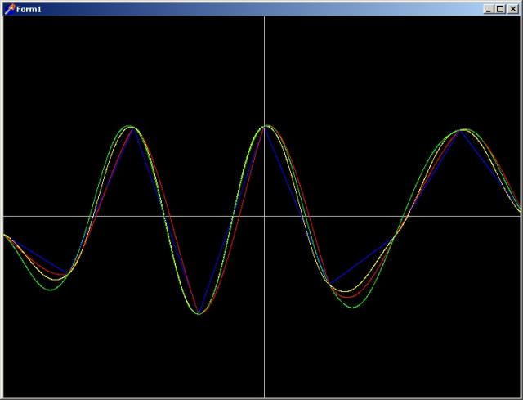
Task: Click the blue line's leftmost lower vertex
Action: 67,272
